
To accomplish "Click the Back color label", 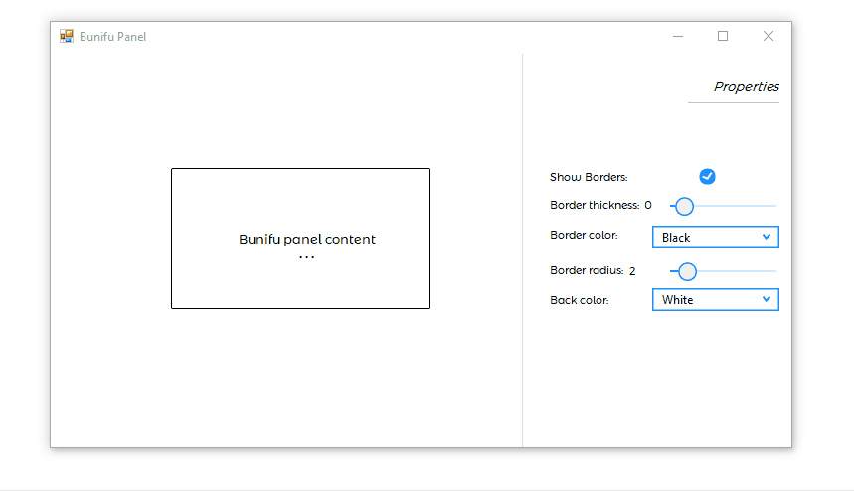I will [x=579, y=300].
